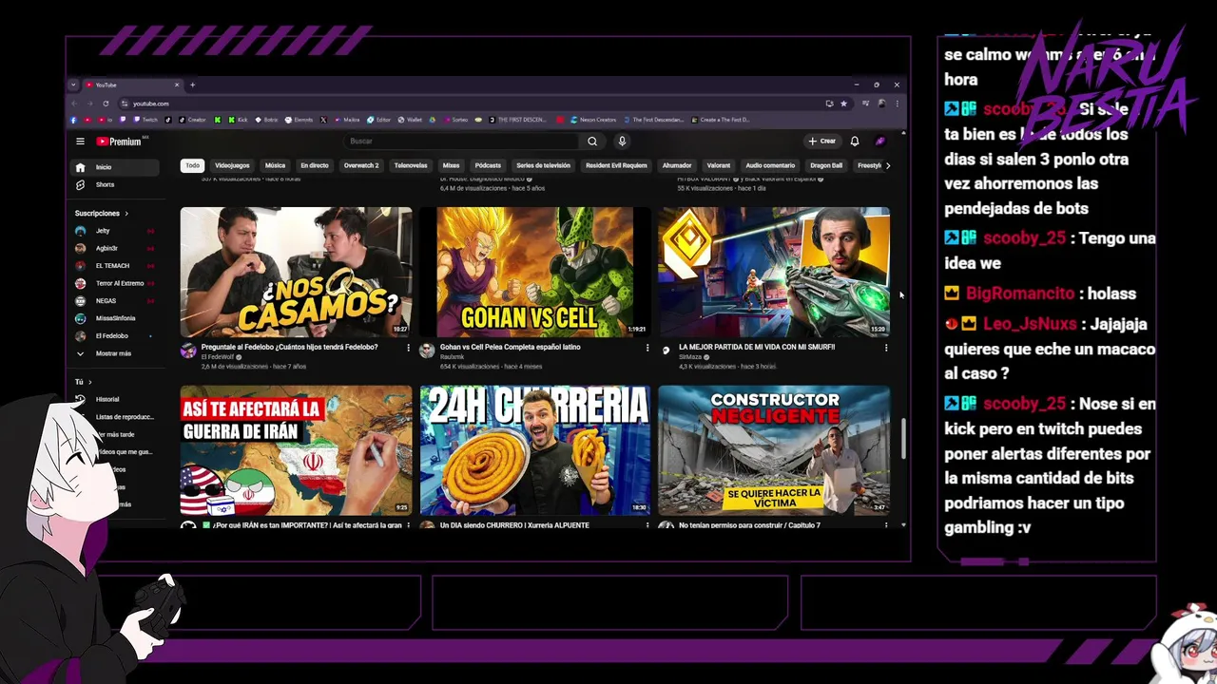Reload the page in browser
Viewport: 1217px width, 684px height.
[106, 104]
